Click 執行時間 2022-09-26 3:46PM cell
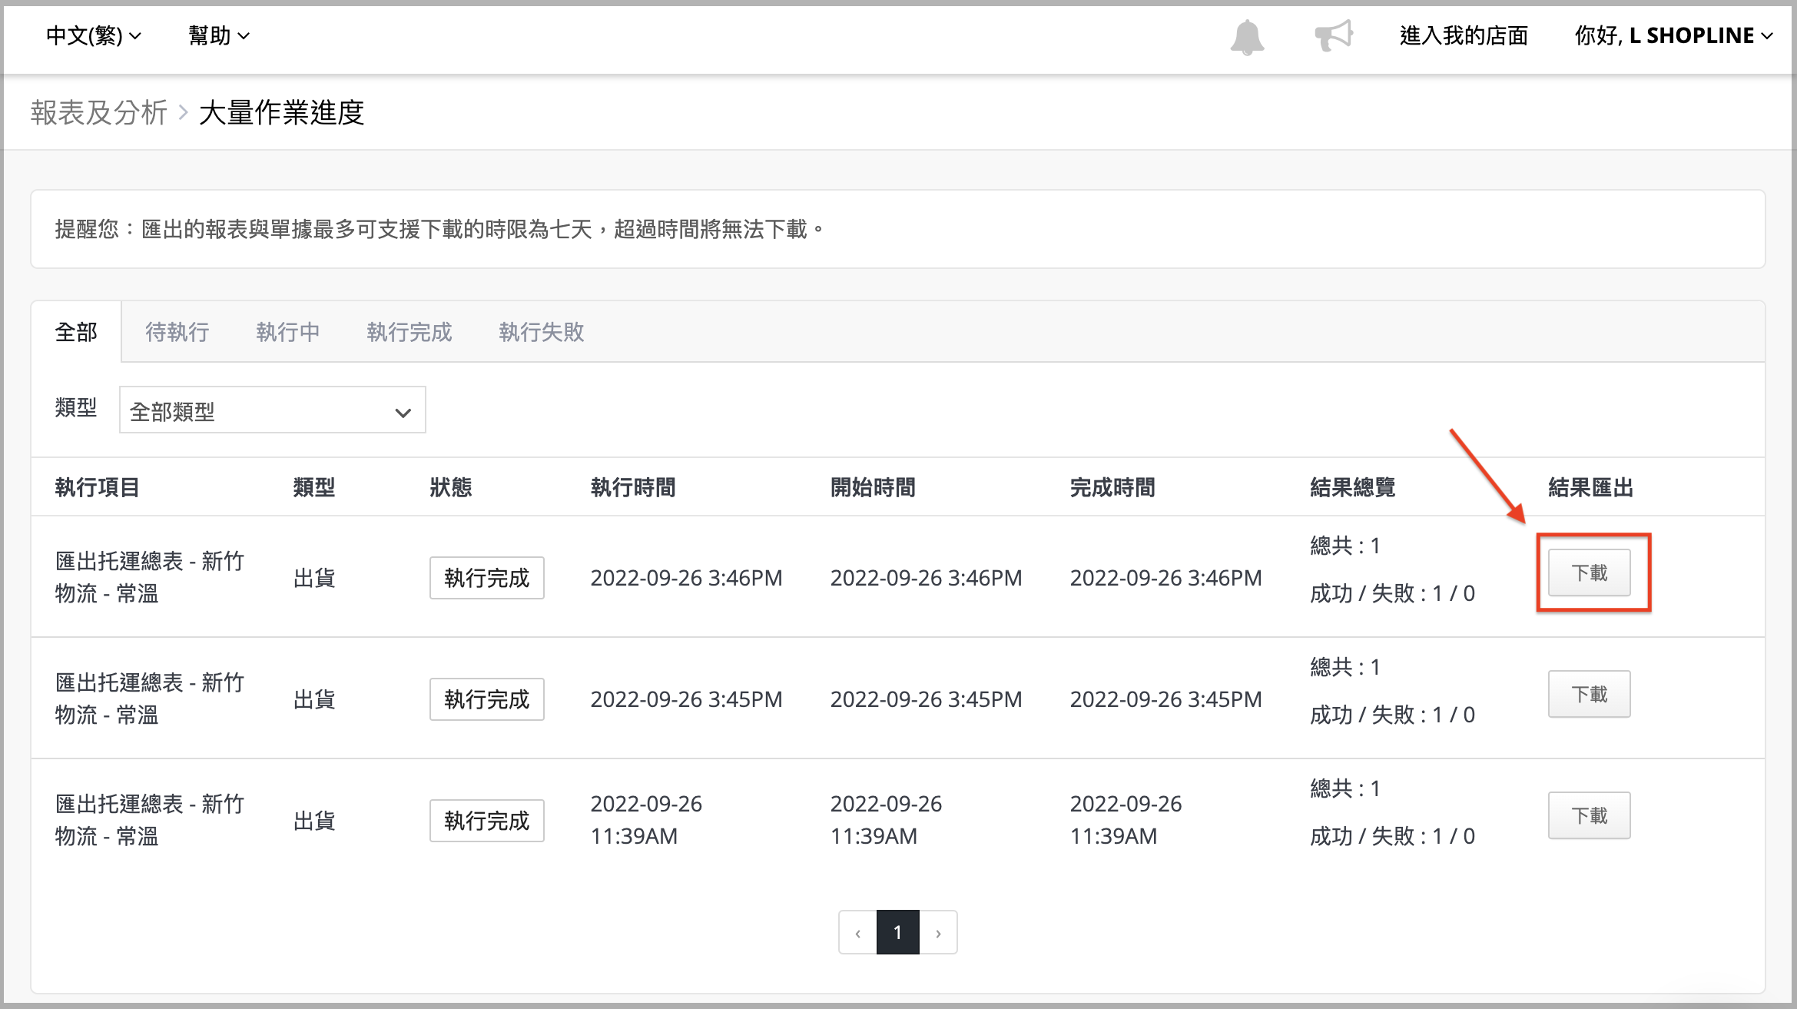 click(x=686, y=578)
